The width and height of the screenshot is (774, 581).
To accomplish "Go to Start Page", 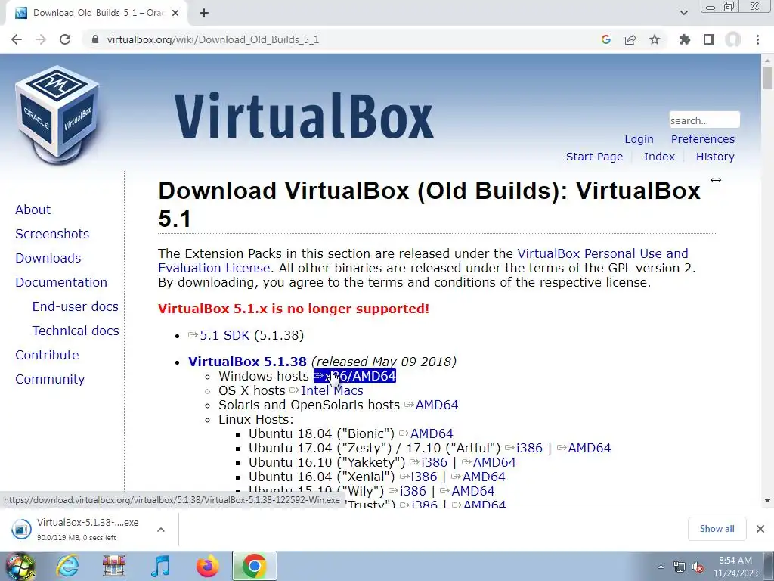I will pos(594,157).
